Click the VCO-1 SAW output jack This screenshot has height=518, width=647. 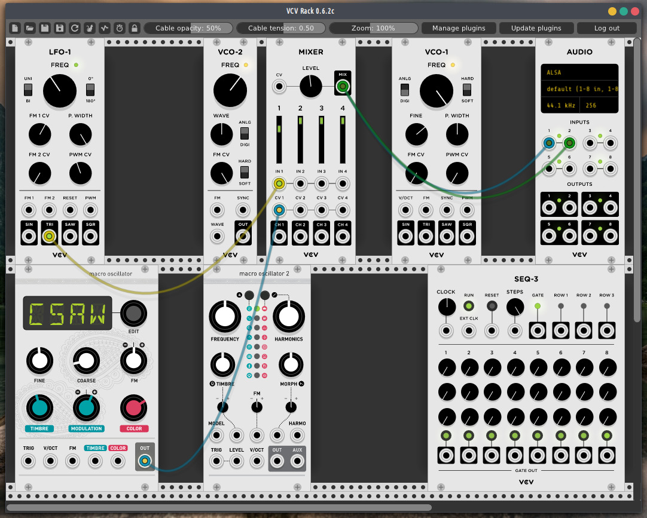pos(447,237)
